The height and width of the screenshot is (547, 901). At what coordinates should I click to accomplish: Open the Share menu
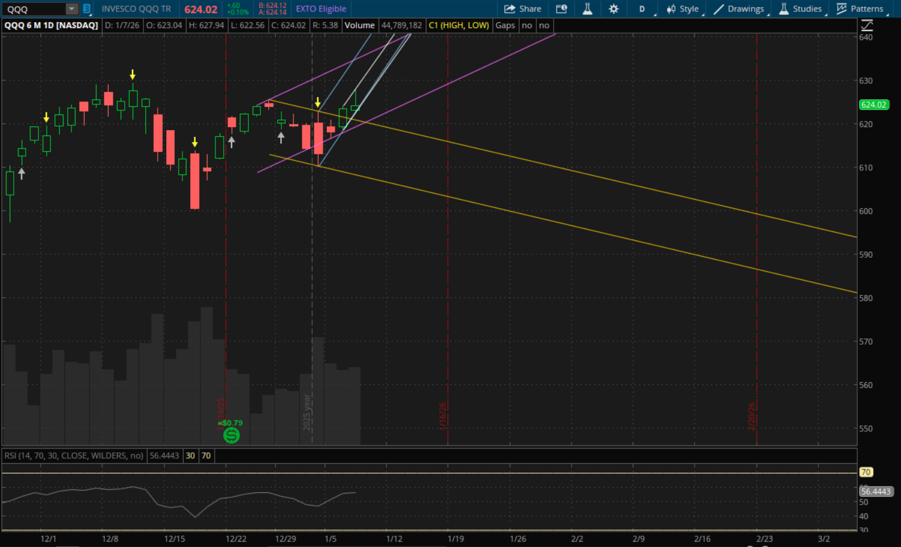click(x=522, y=9)
